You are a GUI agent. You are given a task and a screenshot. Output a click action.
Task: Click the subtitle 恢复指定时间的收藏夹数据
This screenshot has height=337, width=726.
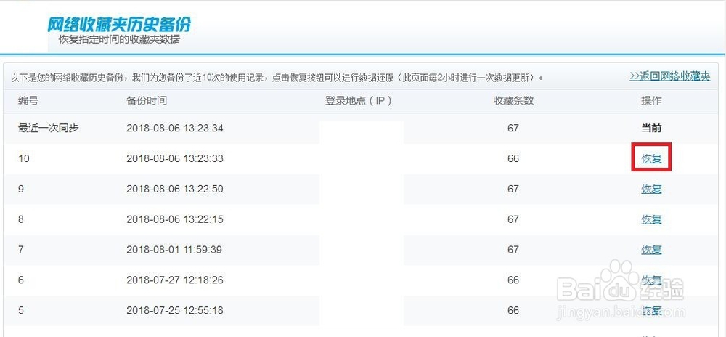point(119,40)
